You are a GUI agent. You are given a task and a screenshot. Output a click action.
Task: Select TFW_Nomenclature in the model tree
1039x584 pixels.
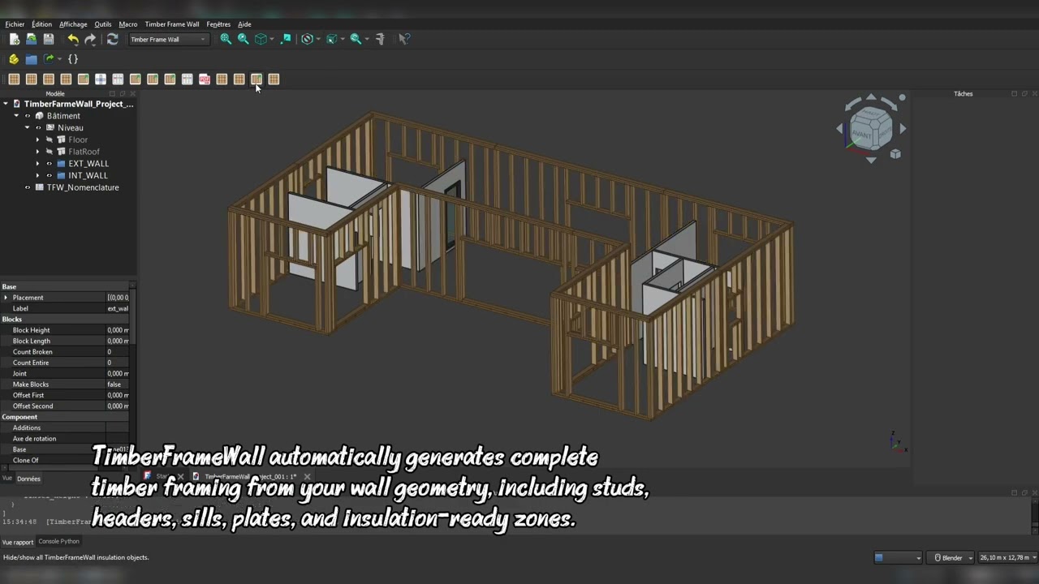(x=83, y=187)
